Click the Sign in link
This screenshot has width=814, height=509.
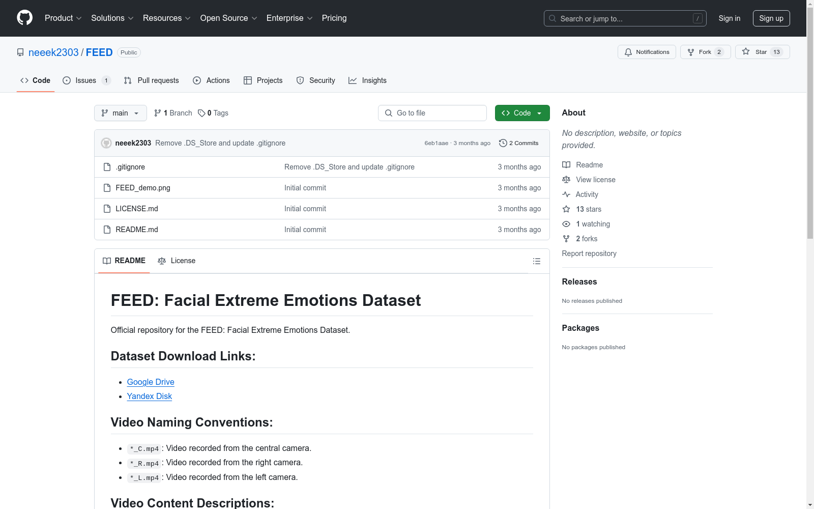click(x=730, y=18)
